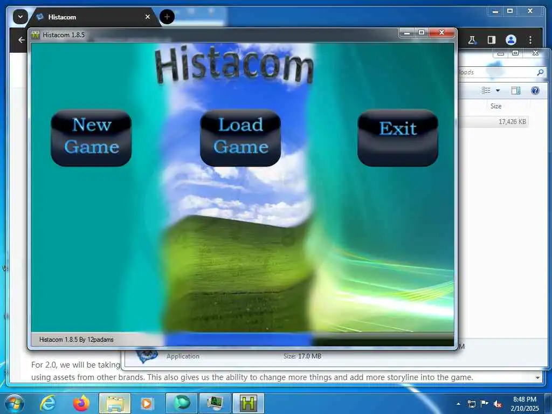Switch to the teal browser taskbar icon
The width and height of the screenshot is (552, 414).
click(x=181, y=403)
